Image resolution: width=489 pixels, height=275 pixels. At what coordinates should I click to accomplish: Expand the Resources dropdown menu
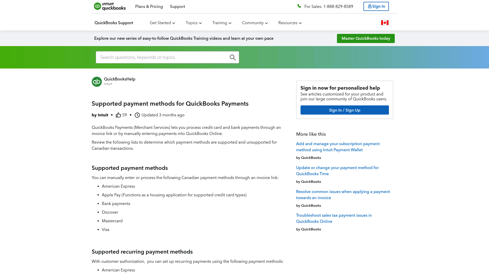point(290,23)
